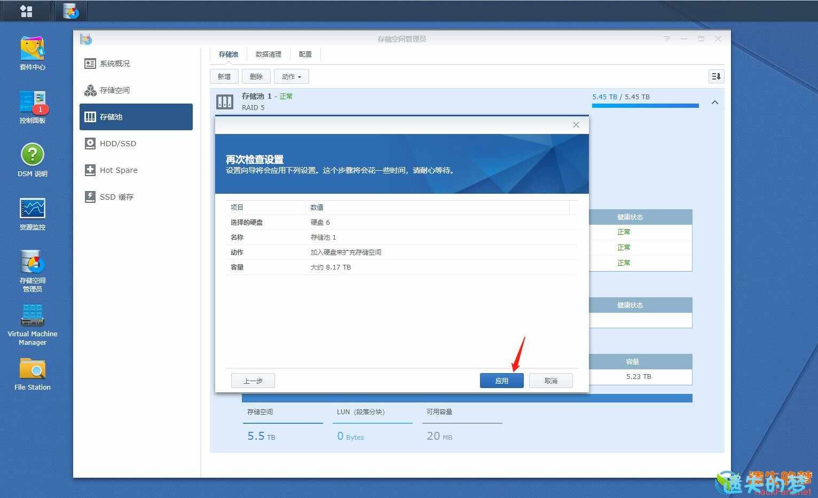Click the storage pool usage bar
818x498 pixels.
coord(645,106)
